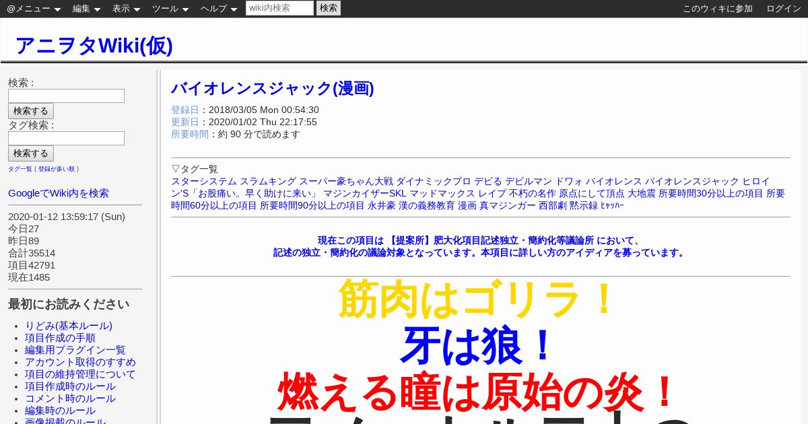Open アカウント取得のすすめ link
808x424 pixels.
(x=80, y=362)
